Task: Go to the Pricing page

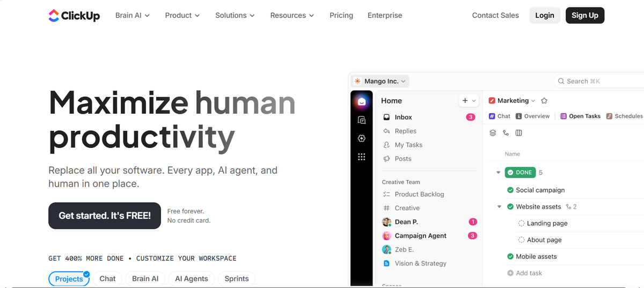Action: [341, 16]
